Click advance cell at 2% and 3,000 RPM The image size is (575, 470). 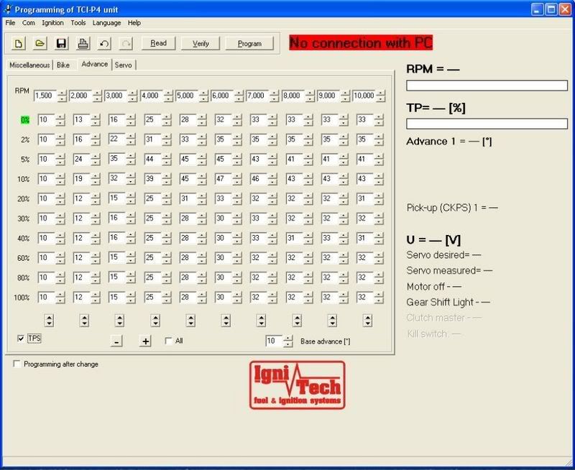point(117,139)
